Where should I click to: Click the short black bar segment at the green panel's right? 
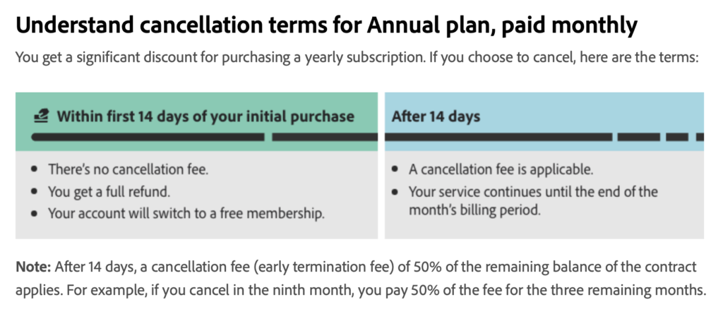(324, 137)
